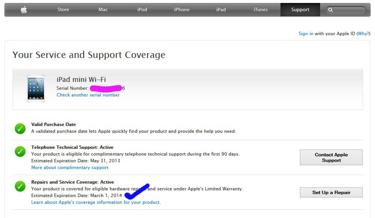Click the iPad mini Wi-Fi product title

pos(81,80)
